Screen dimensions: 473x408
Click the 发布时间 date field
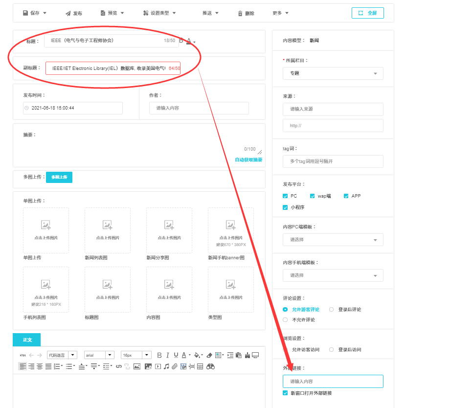click(x=73, y=108)
